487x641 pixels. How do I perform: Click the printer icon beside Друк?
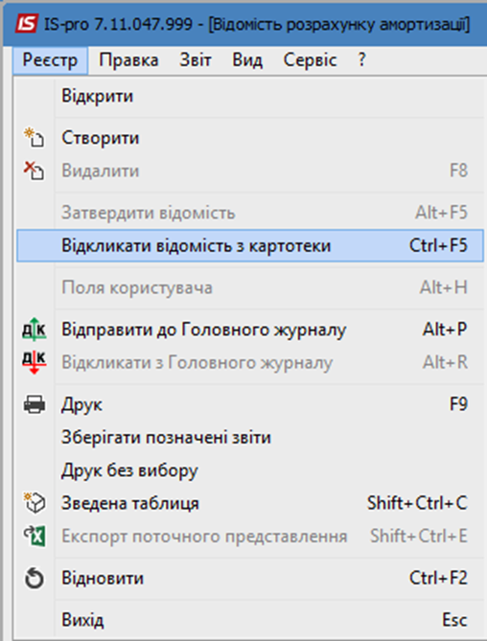pos(34,404)
